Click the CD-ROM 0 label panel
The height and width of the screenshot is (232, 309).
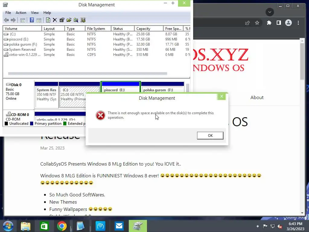(x=18, y=116)
